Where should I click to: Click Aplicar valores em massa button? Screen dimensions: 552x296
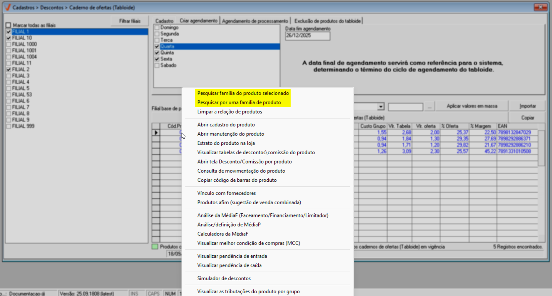472,106
